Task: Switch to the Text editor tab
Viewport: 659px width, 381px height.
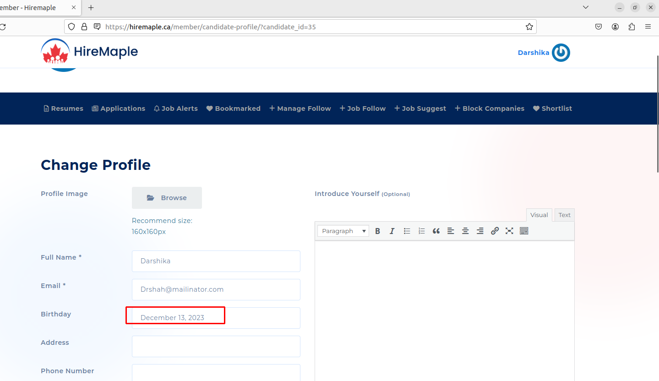Action: [x=564, y=215]
